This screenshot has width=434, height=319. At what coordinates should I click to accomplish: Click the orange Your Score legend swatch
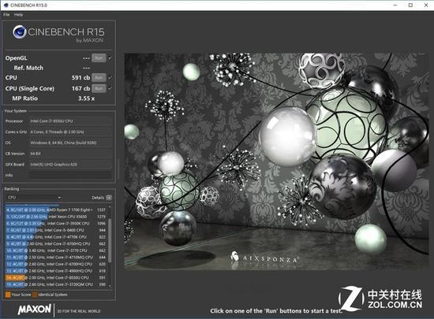coord(8,295)
